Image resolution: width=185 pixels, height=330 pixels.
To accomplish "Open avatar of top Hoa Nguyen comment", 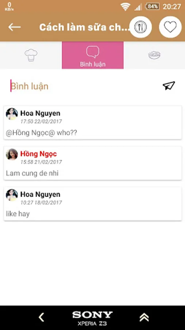I will [12, 114].
